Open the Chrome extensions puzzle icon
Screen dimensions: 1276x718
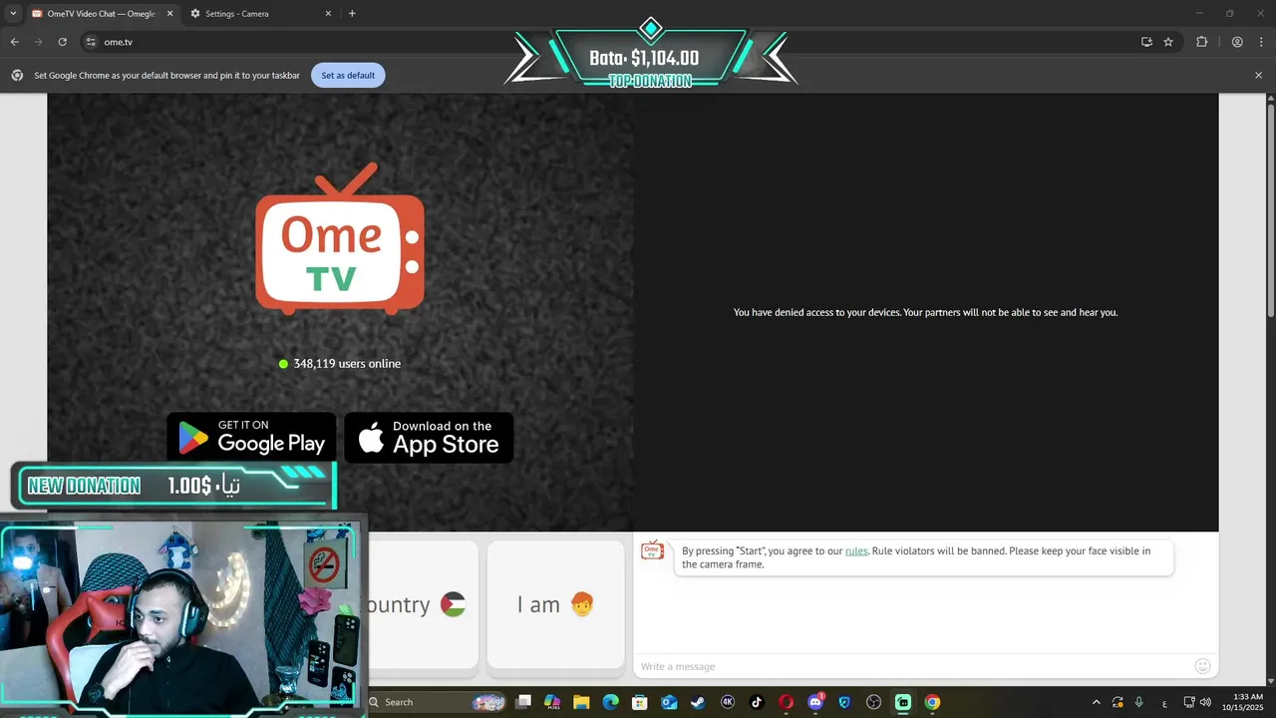pos(1201,42)
